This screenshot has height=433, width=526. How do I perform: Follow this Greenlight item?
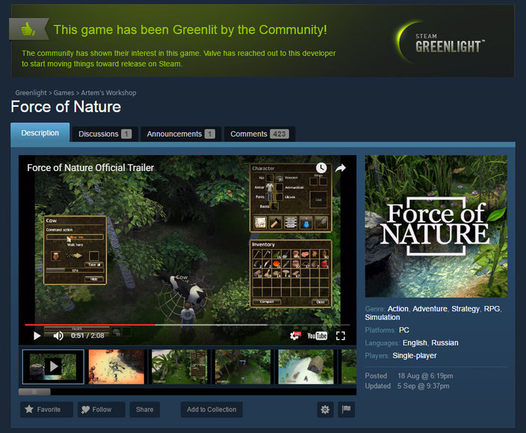pos(102,410)
